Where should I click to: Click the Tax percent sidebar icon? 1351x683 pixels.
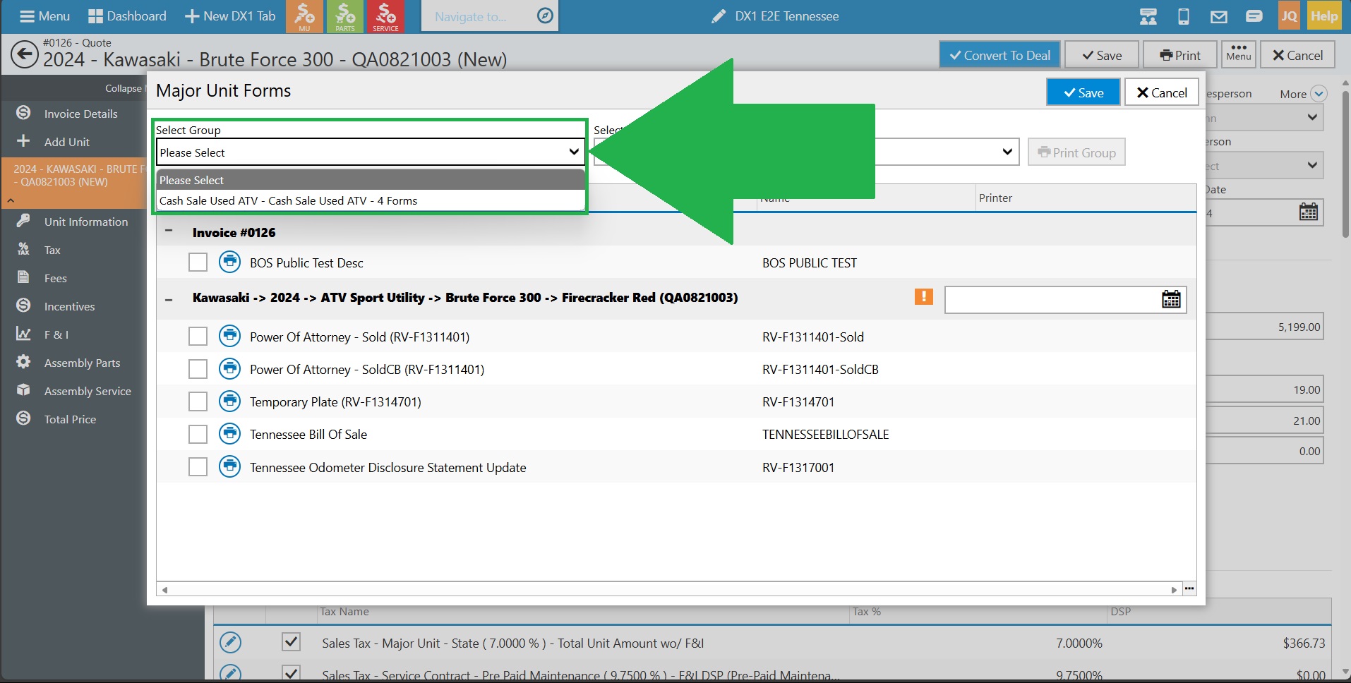point(23,249)
